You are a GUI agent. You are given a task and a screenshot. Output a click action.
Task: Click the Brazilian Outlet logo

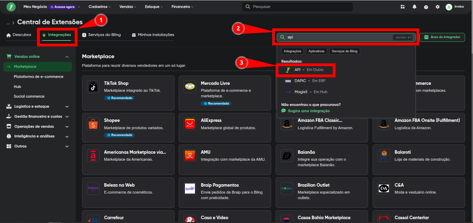click(287, 188)
